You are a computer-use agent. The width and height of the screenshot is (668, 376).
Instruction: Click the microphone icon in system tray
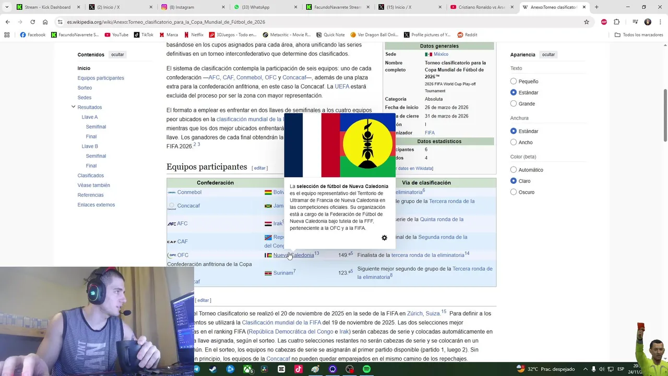pyautogui.click(x=593, y=369)
